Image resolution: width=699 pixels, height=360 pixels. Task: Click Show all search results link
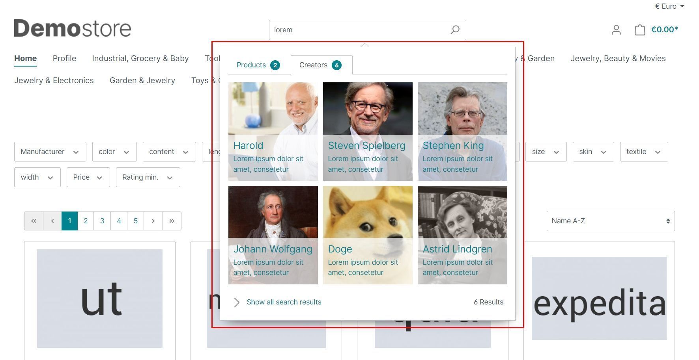(284, 302)
